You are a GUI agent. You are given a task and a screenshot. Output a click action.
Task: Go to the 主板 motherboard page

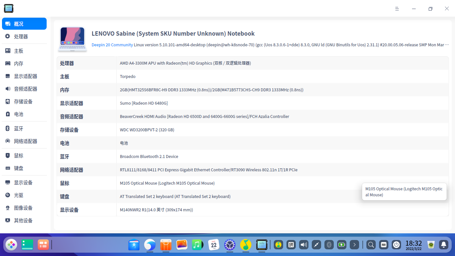(24, 51)
